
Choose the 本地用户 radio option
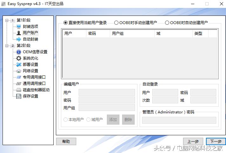click(x=65, y=119)
